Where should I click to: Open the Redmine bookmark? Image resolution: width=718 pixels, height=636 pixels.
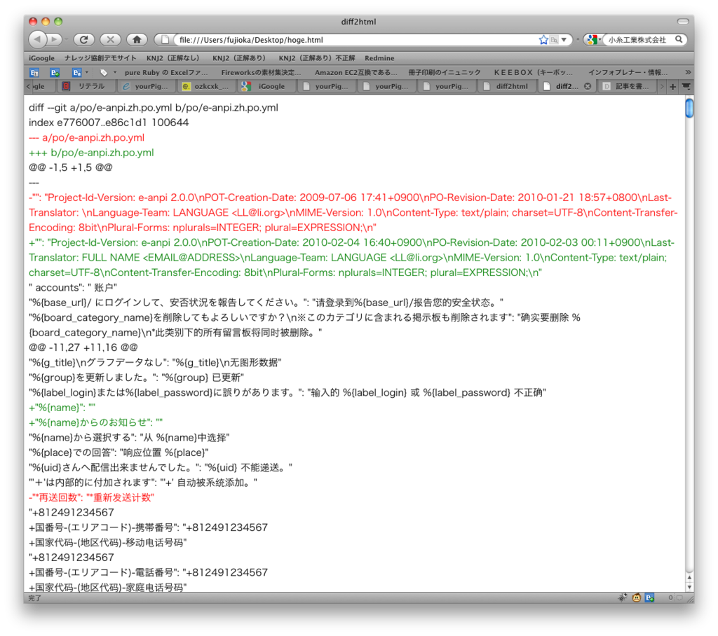point(379,58)
